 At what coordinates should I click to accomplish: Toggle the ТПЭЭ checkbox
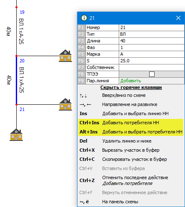[x=152, y=74]
